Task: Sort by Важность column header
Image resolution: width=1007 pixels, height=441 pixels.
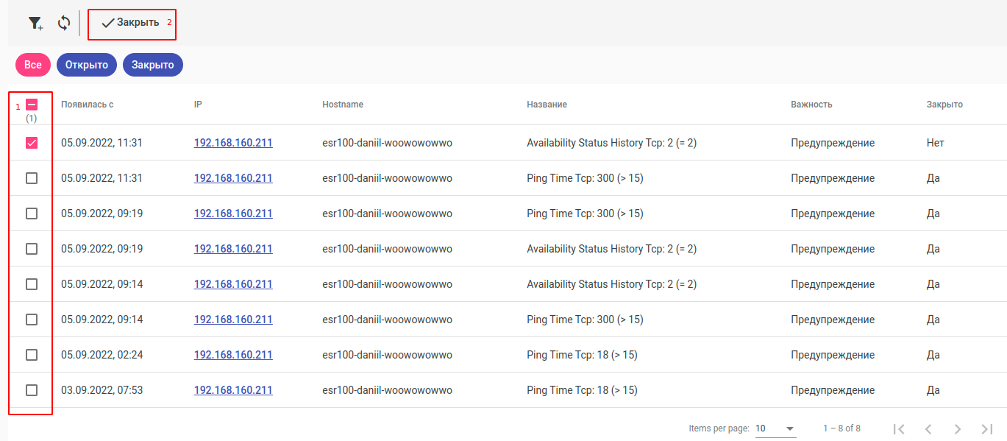Action: click(x=811, y=105)
